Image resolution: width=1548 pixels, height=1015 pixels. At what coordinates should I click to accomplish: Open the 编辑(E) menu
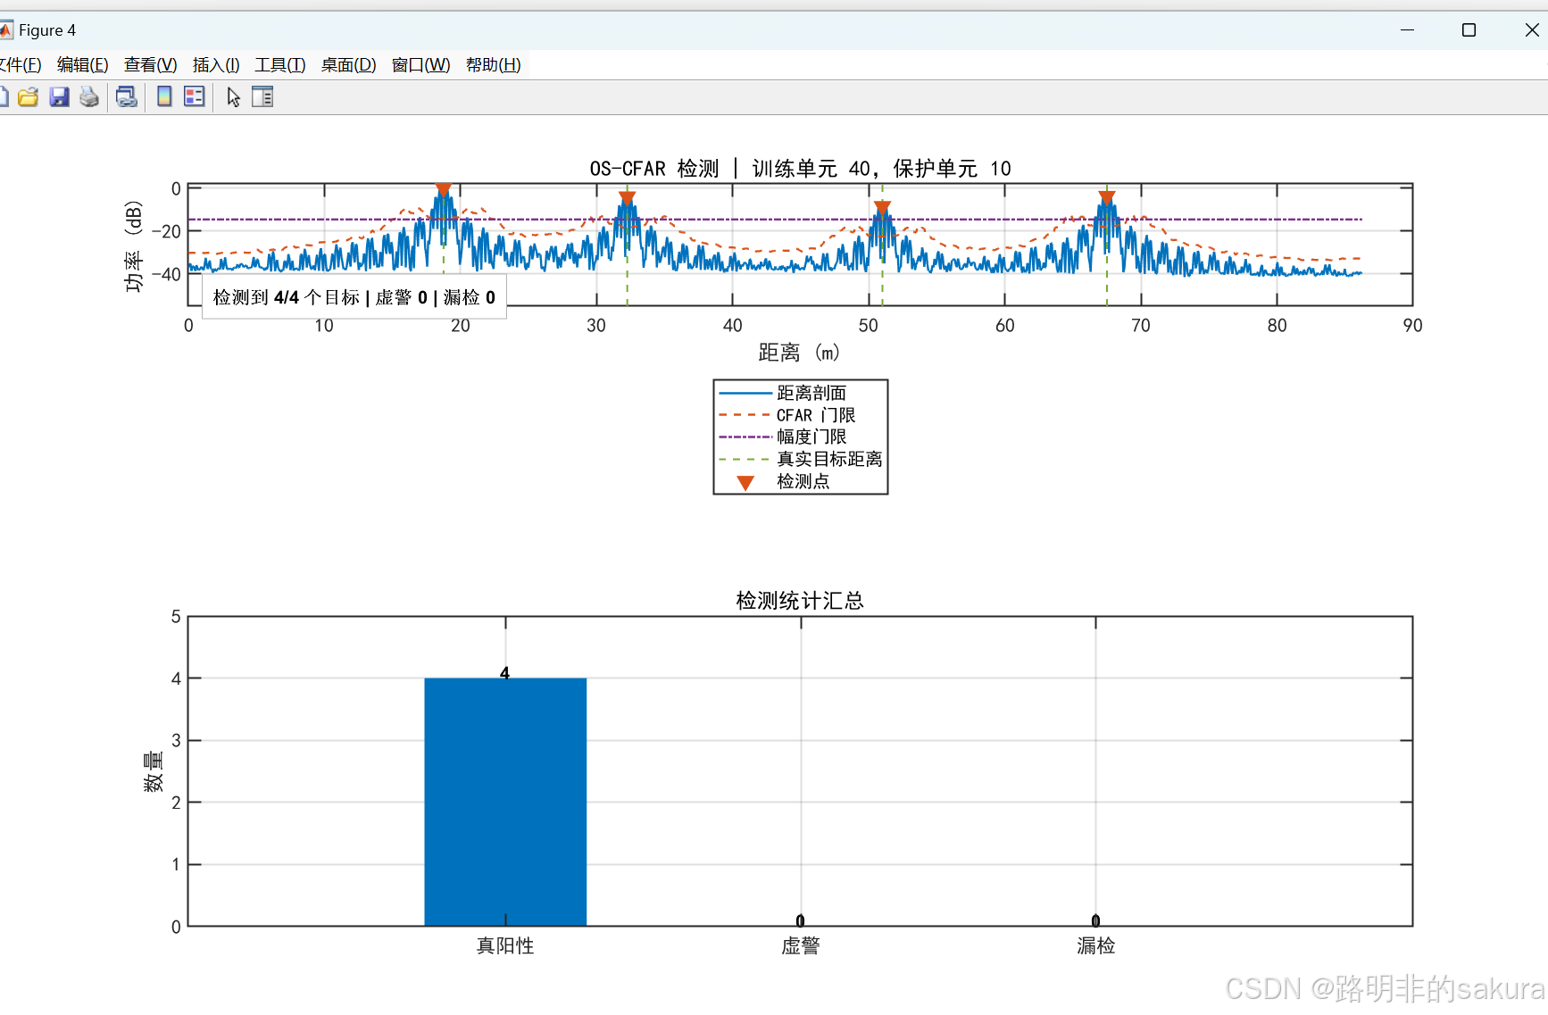tap(82, 65)
